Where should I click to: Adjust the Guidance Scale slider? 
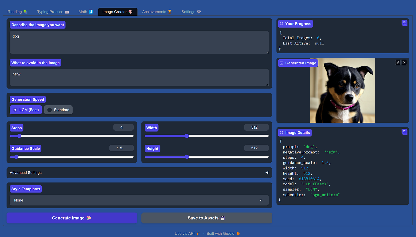[72, 157]
